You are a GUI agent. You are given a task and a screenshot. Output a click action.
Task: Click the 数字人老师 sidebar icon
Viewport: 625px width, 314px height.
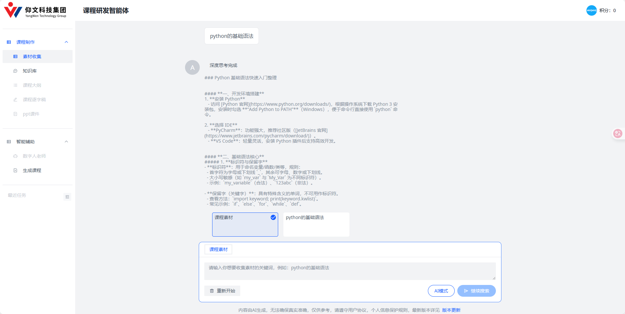(15, 156)
